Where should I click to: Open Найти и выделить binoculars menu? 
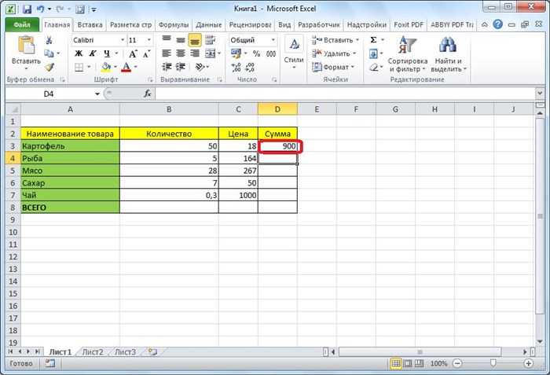tap(449, 53)
